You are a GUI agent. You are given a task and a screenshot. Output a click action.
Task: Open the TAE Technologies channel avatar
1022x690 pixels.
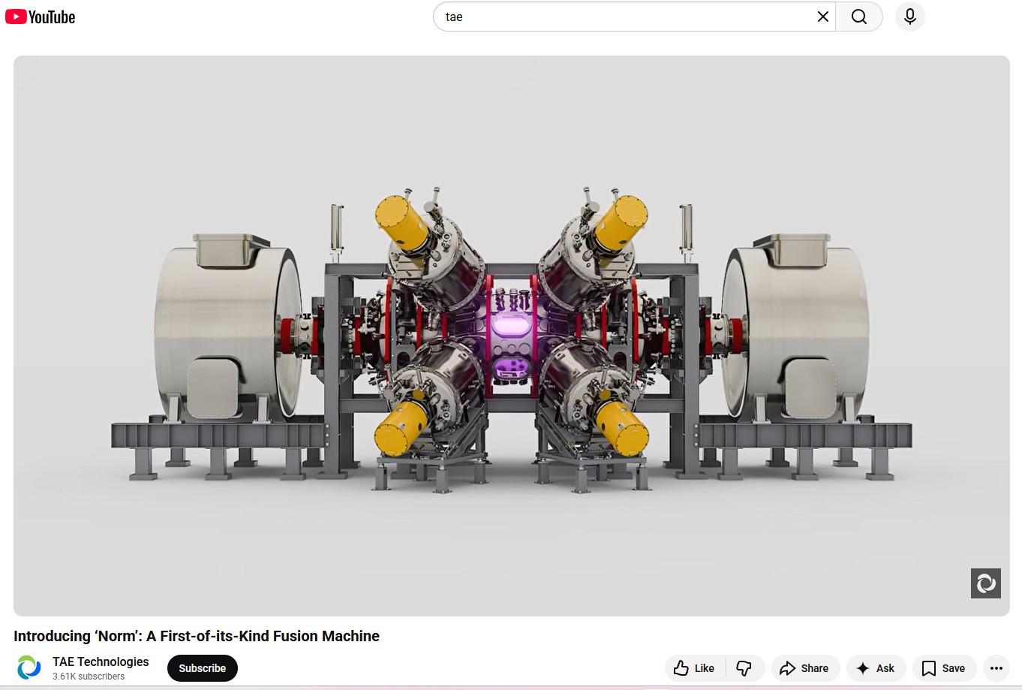tap(29, 667)
